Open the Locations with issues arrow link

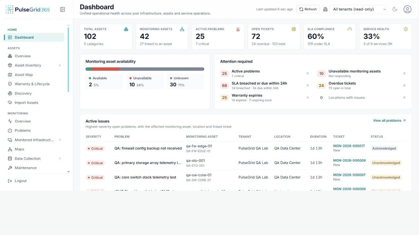click(x=404, y=98)
